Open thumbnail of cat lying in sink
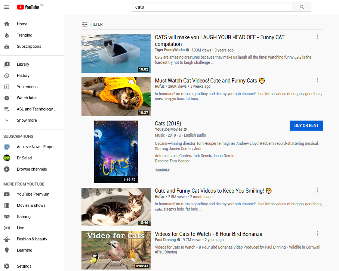The height and width of the screenshot is (271, 339). (x=116, y=207)
